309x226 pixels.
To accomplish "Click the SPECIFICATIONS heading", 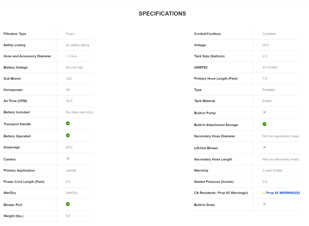I will click(x=162, y=14).
